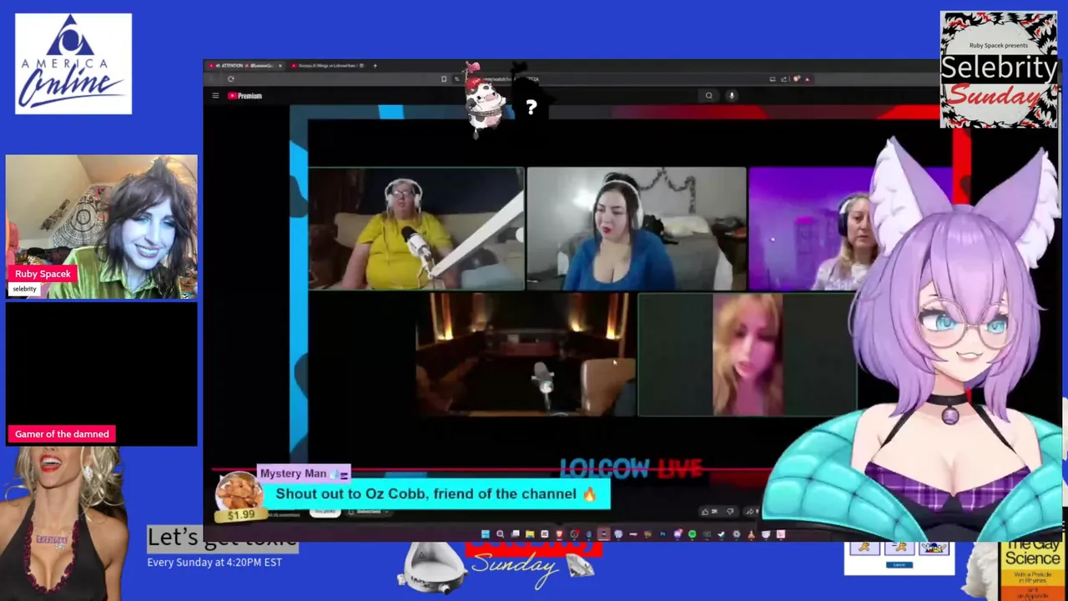Viewport: 1068px width, 601px height.
Task: Bookmark this page from the address bar
Action: coord(444,78)
